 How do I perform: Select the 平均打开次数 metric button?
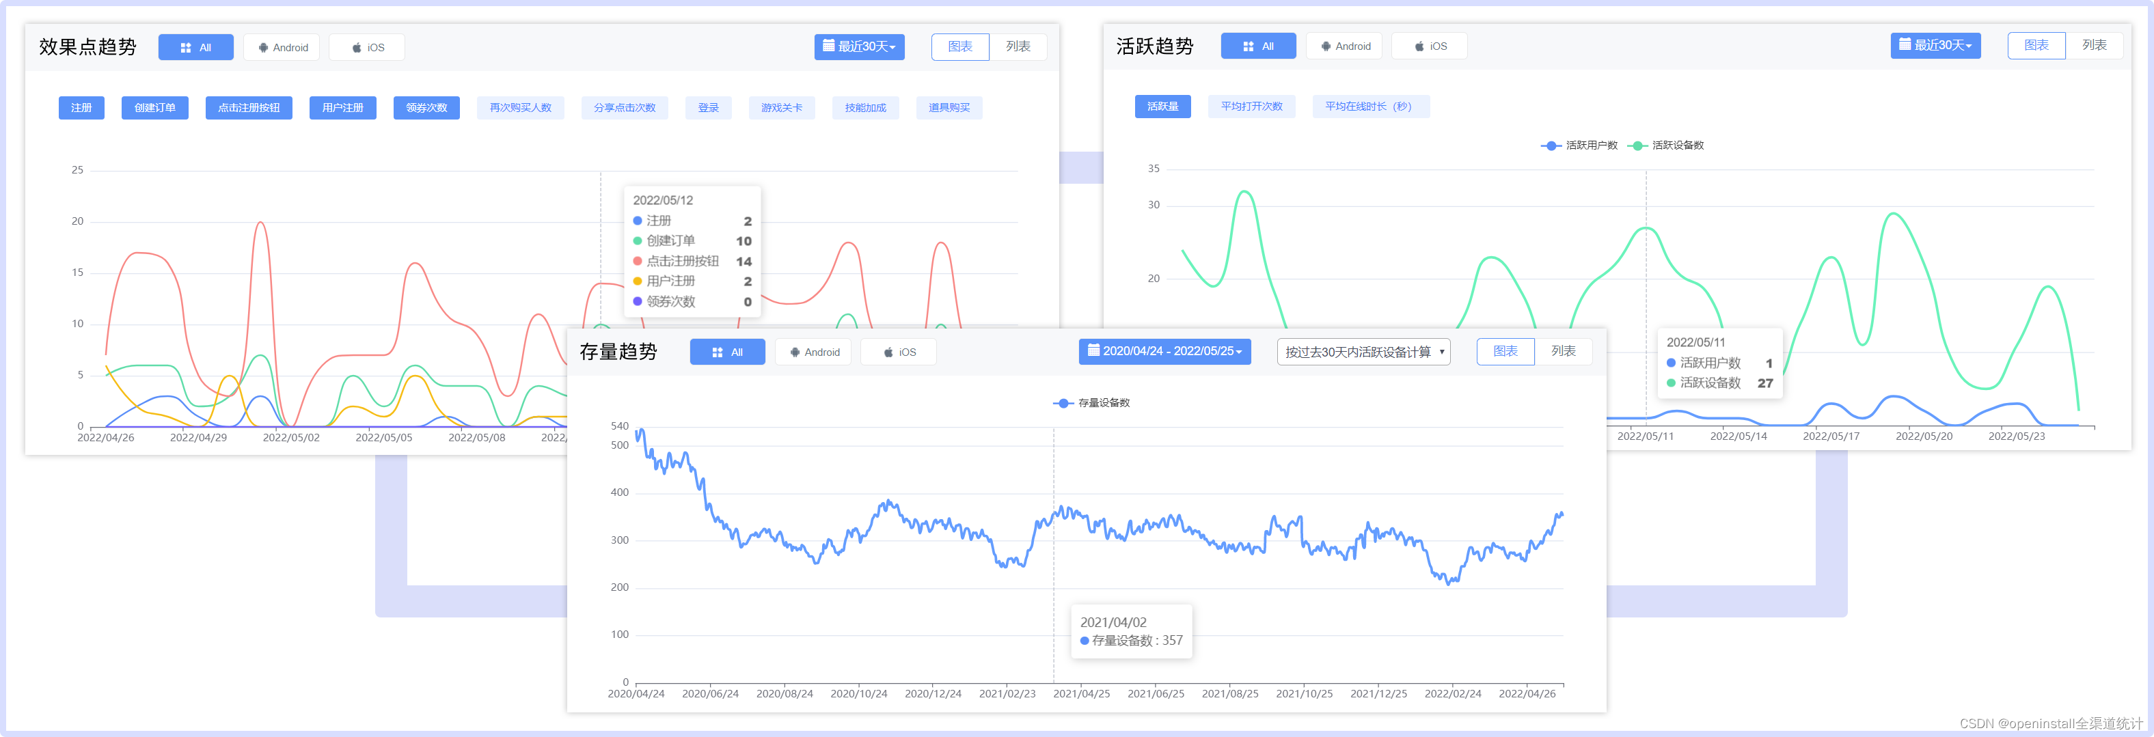pyautogui.click(x=1251, y=106)
